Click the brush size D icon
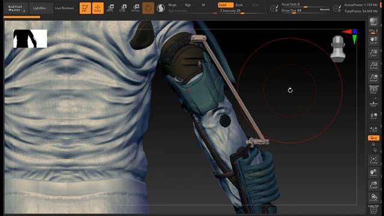This screenshot has height=216, width=384. coord(337,8)
